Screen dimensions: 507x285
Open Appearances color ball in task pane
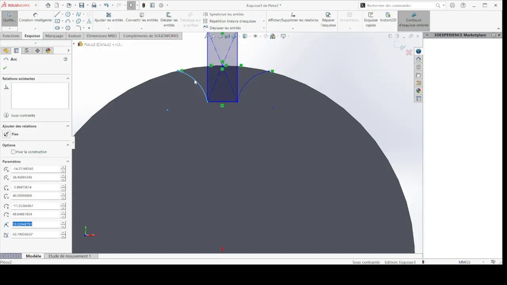coord(419,91)
